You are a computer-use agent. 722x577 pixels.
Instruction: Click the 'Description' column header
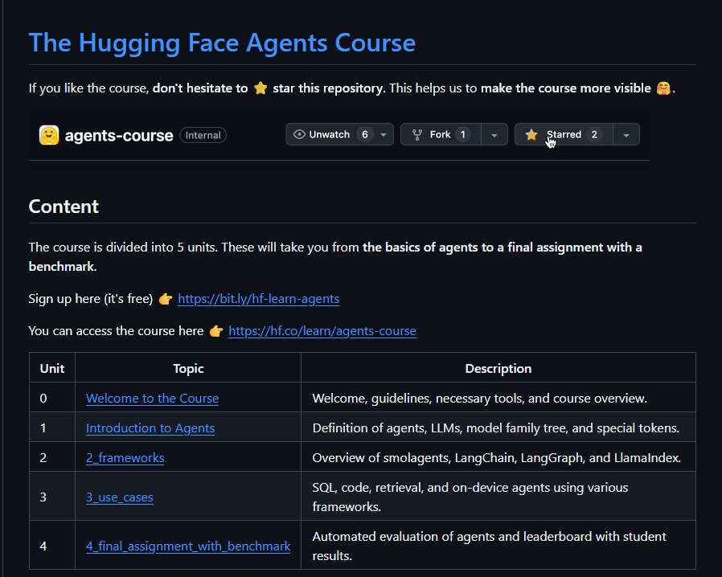coord(498,369)
